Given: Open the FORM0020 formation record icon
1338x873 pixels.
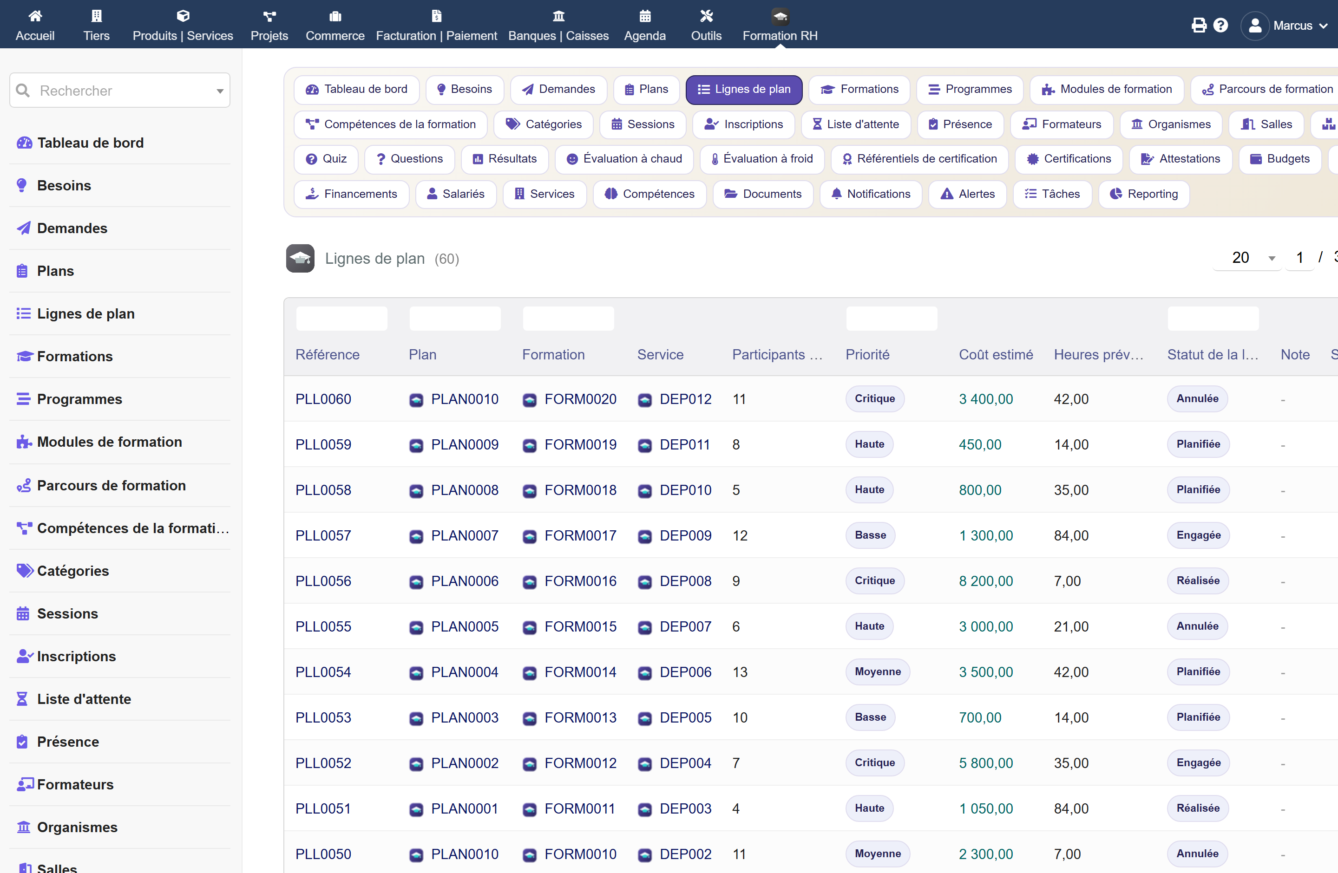Looking at the screenshot, I should [529, 399].
